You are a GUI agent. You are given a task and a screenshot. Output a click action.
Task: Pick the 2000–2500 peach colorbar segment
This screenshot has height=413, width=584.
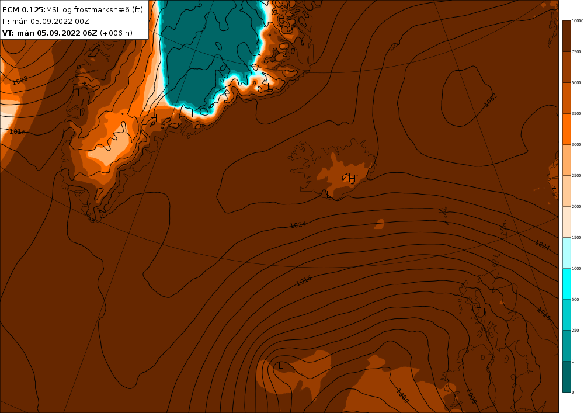[x=566, y=190]
